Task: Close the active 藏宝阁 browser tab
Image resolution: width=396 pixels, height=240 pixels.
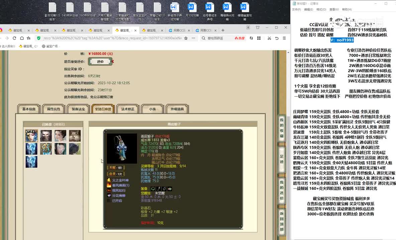Action: 135,30
